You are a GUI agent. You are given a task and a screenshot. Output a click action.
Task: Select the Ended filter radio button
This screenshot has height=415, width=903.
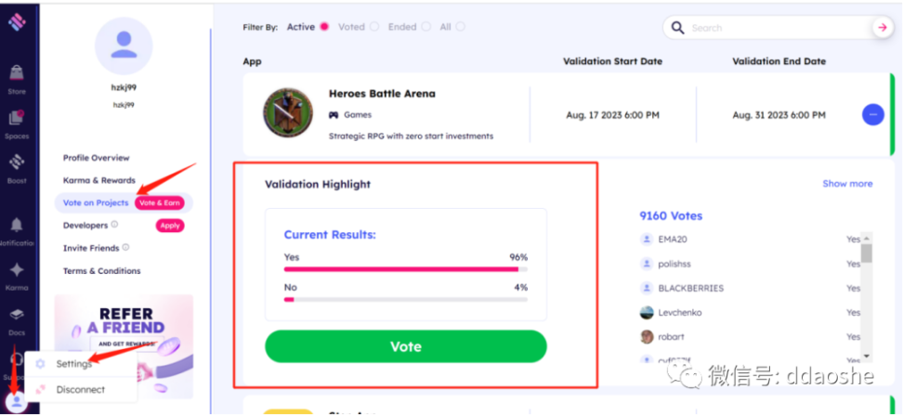coord(425,27)
